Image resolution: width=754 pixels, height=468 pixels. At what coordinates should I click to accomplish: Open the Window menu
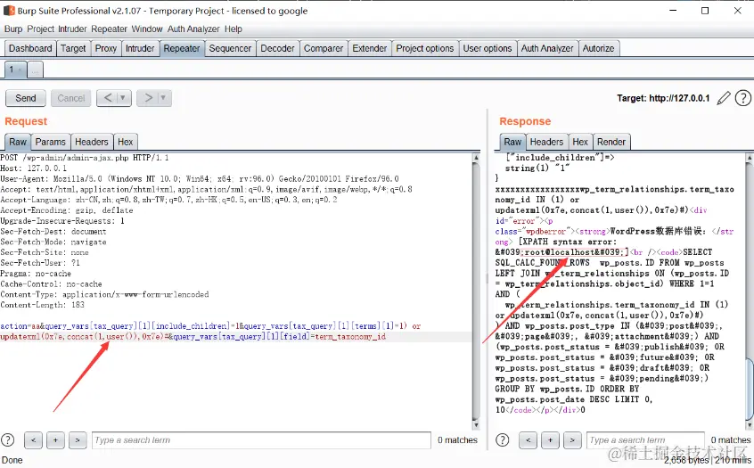tap(147, 29)
